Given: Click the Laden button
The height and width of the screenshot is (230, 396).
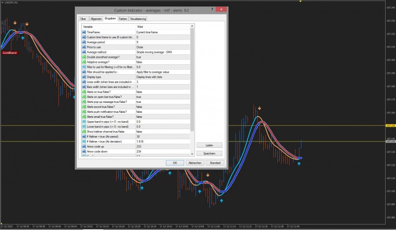Looking at the screenshot, I should click(210, 145).
